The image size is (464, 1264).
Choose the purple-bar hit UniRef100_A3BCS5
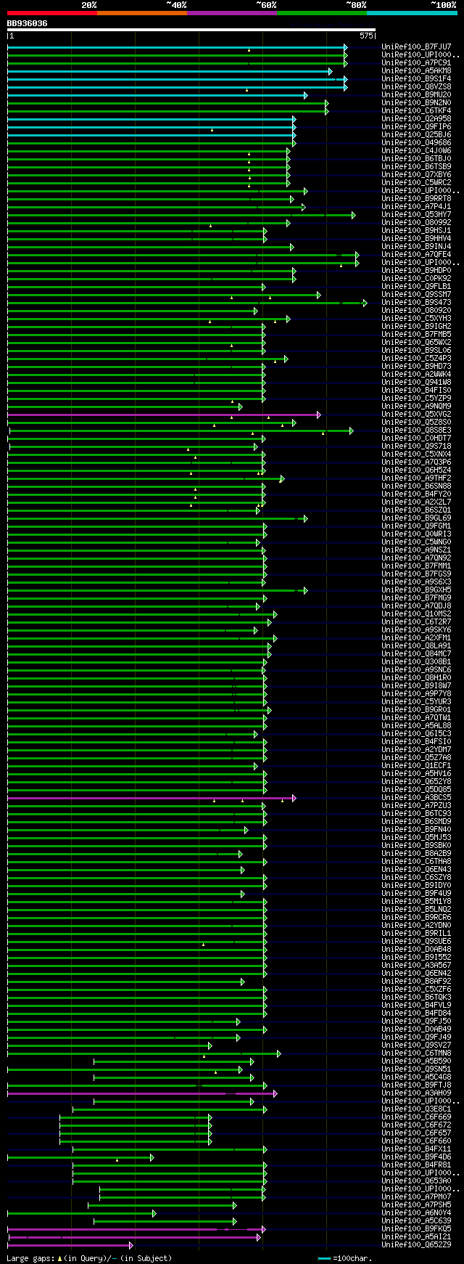416,798
